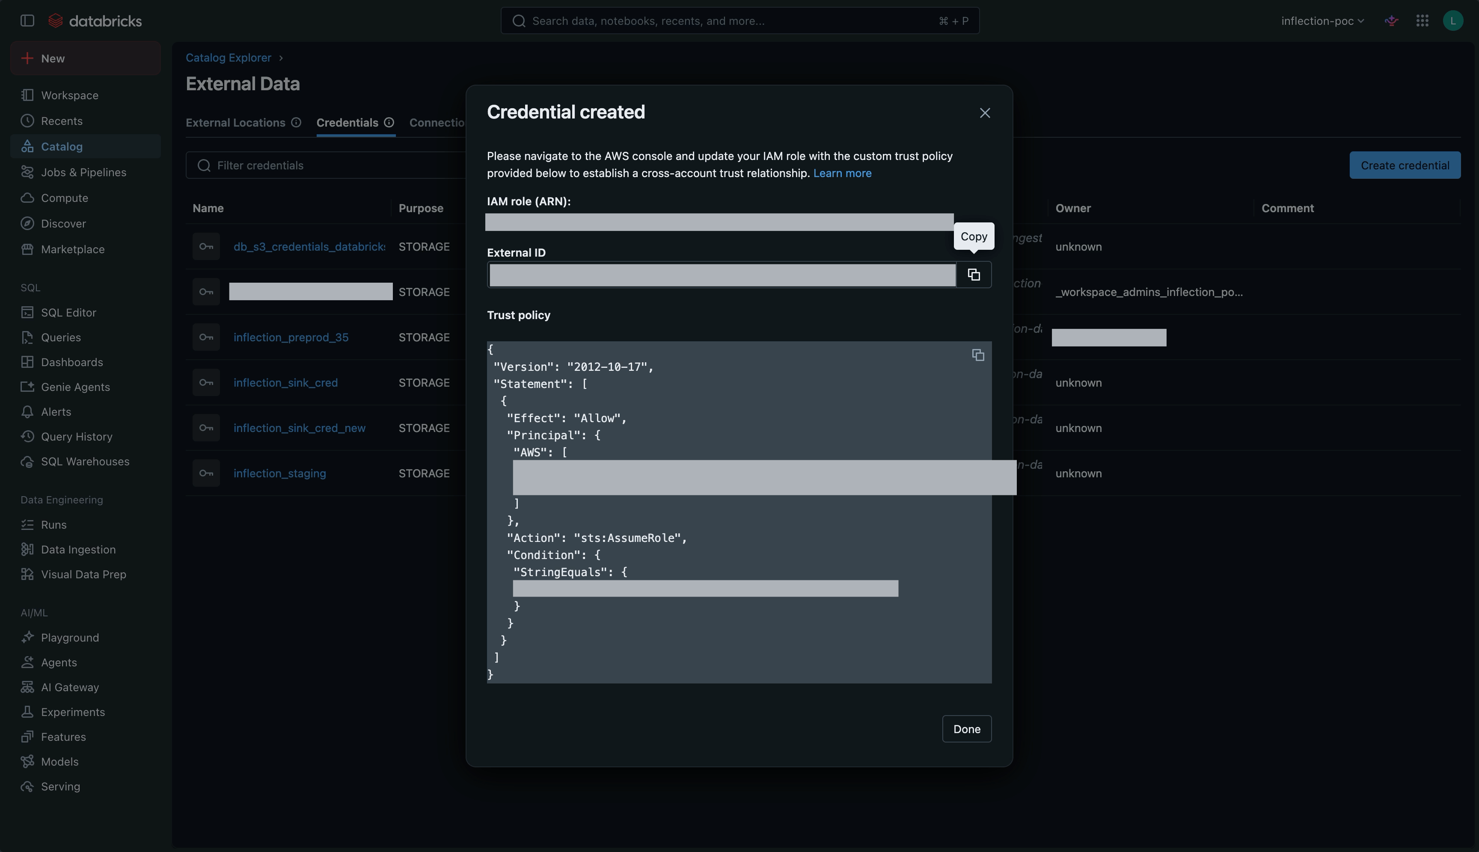The width and height of the screenshot is (1479, 852).
Task: Open SQL Warehouses
Action: pos(86,461)
